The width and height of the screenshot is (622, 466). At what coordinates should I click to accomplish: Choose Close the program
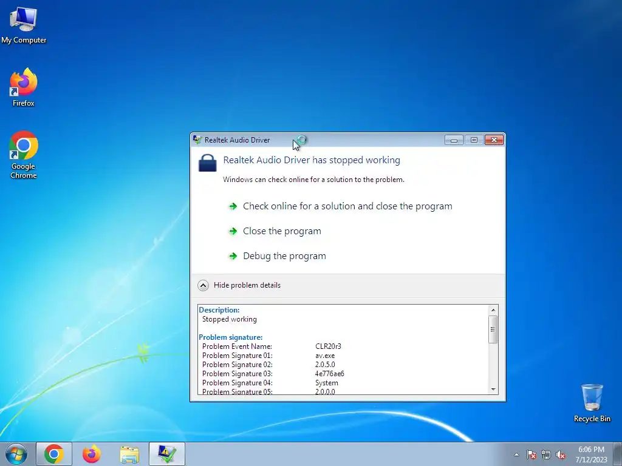point(282,231)
